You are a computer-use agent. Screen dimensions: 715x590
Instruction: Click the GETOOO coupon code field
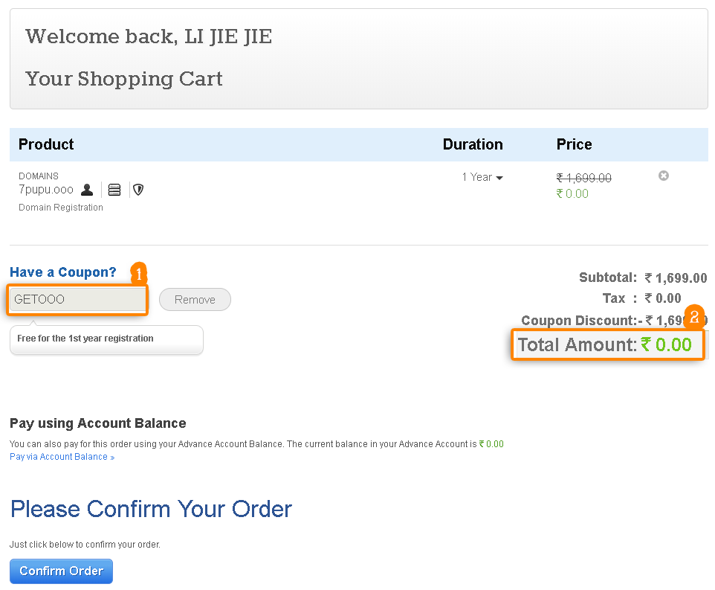[77, 300]
